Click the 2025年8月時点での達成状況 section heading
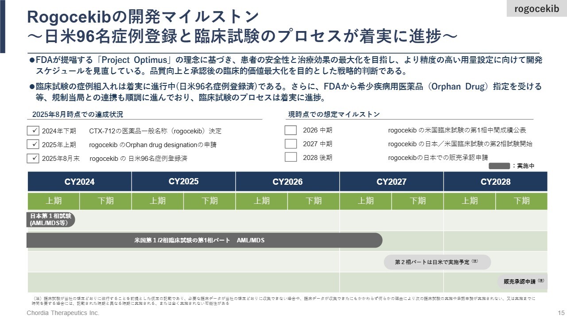Image resolution: width=567 pixels, height=319 pixels. (x=78, y=114)
